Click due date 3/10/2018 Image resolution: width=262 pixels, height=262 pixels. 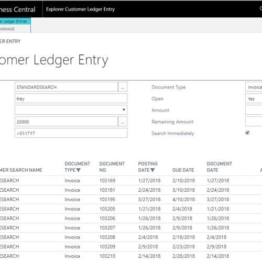[183, 190]
